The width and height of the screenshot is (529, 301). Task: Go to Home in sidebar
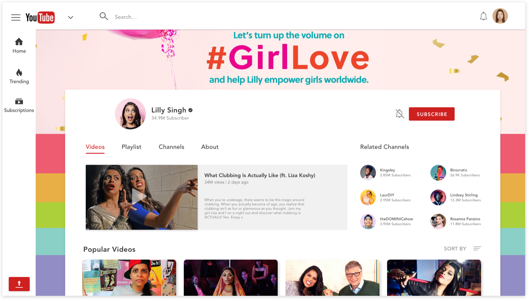point(19,46)
